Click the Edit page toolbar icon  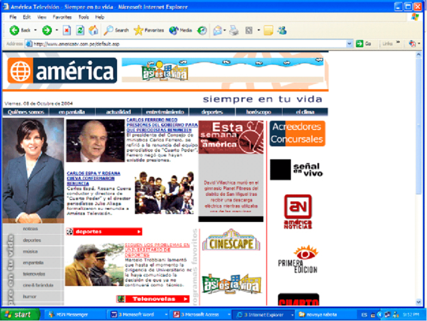tap(249, 30)
